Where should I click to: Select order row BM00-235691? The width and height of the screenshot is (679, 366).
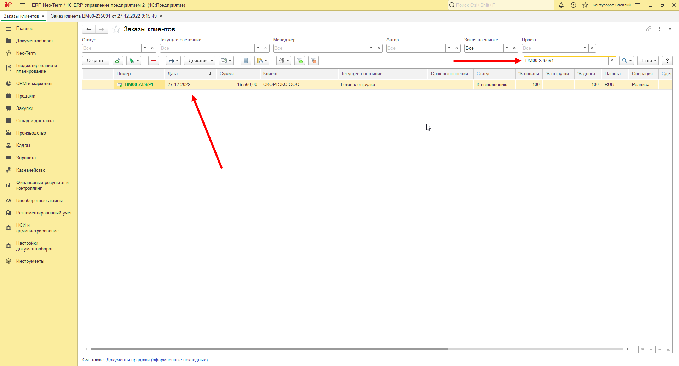pos(377,85)
